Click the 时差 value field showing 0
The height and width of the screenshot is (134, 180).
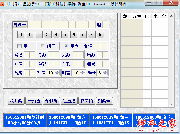point(76,73)
